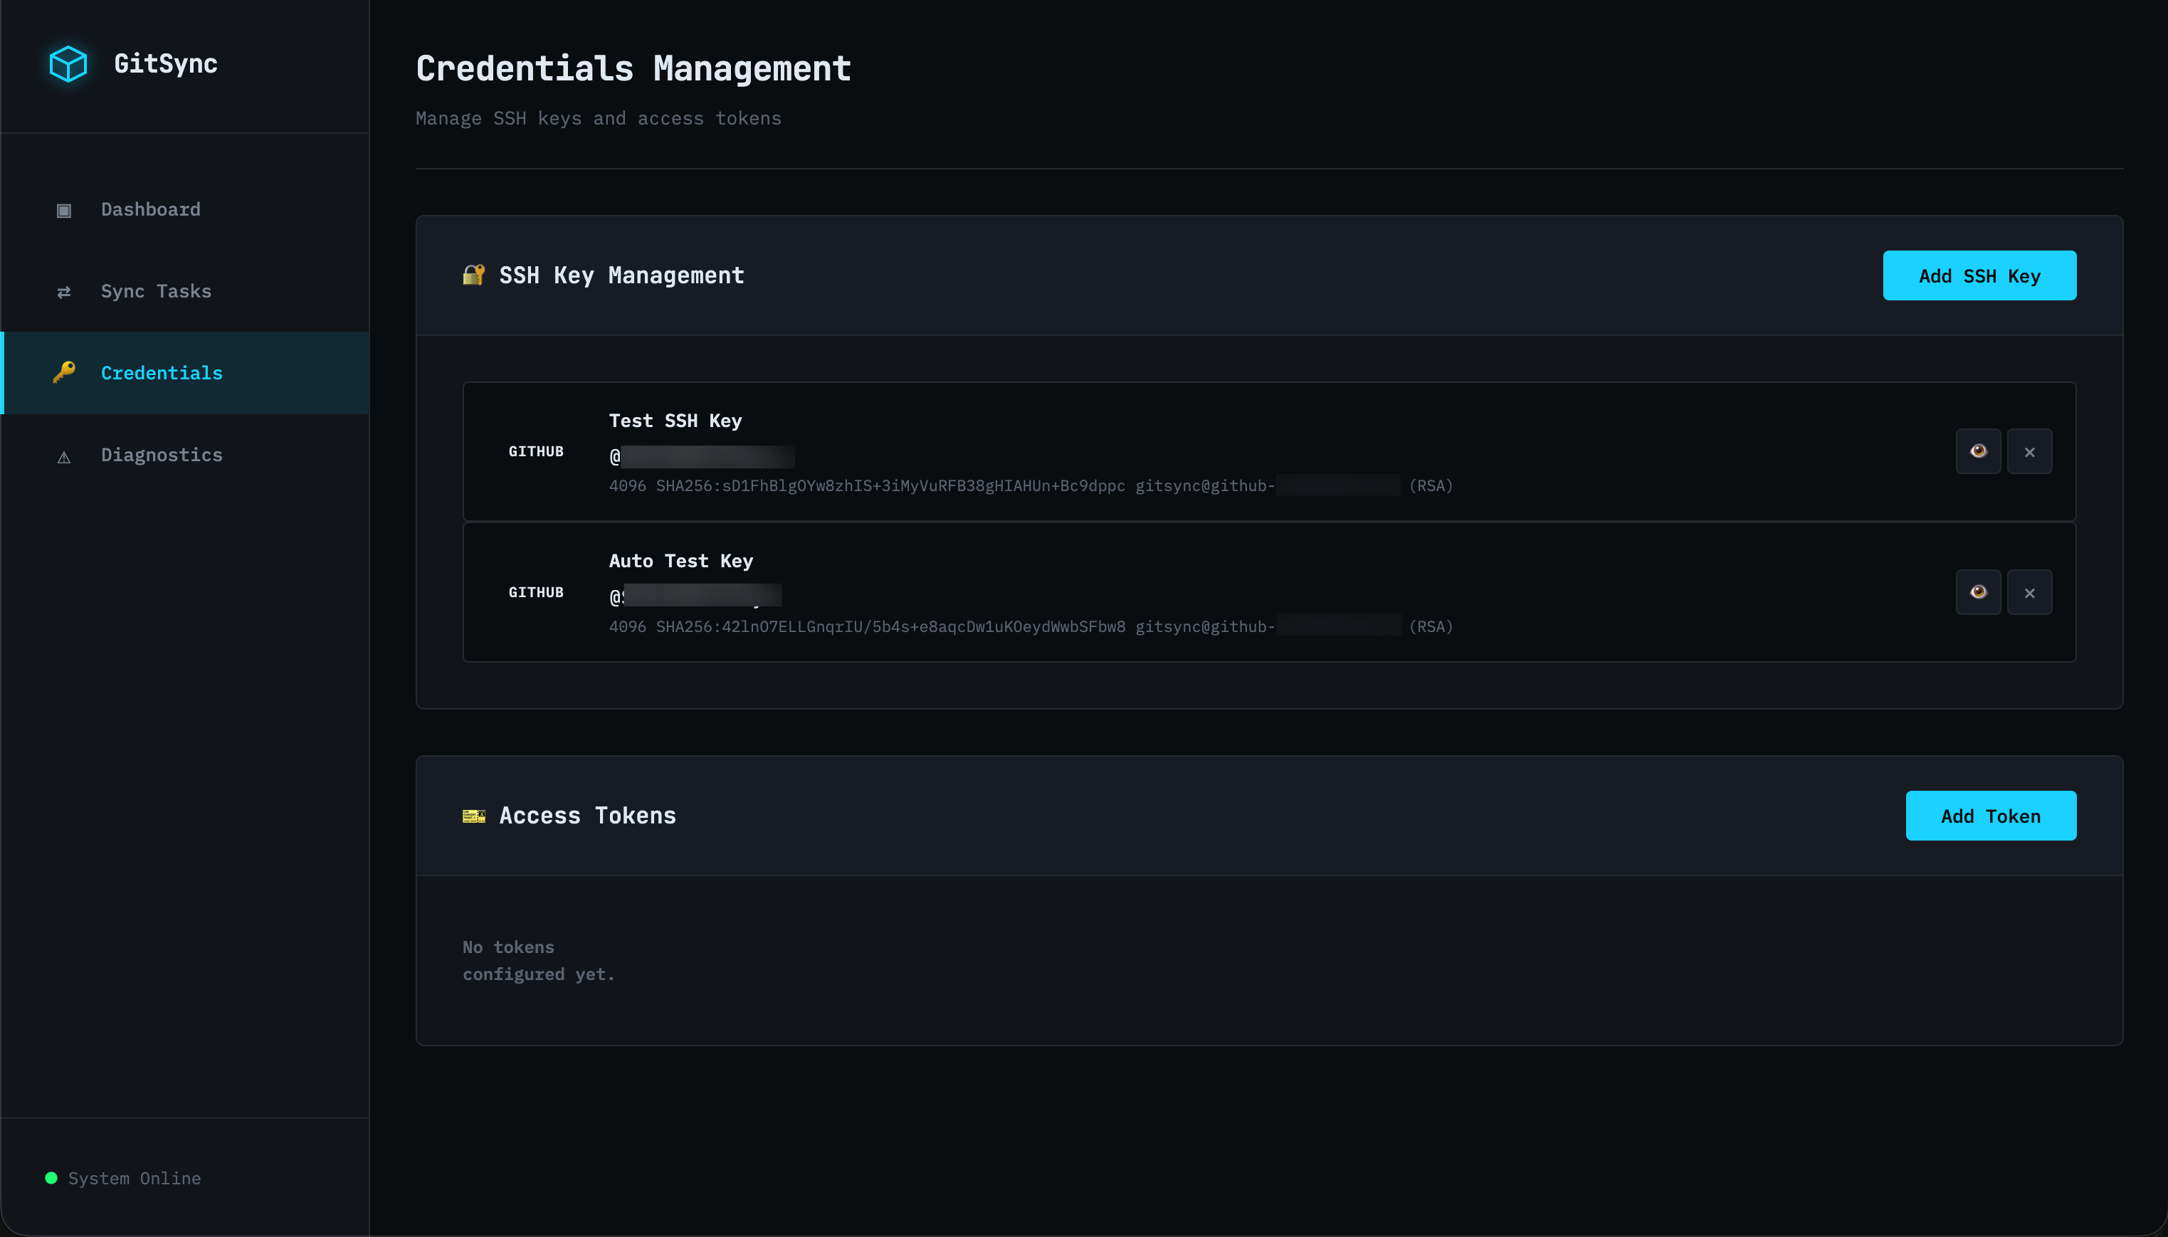Viewport: 2168px width, 1237px height.
Task: Reveal the Auto Test Key with eye icon
Action: click(1978, 592)
